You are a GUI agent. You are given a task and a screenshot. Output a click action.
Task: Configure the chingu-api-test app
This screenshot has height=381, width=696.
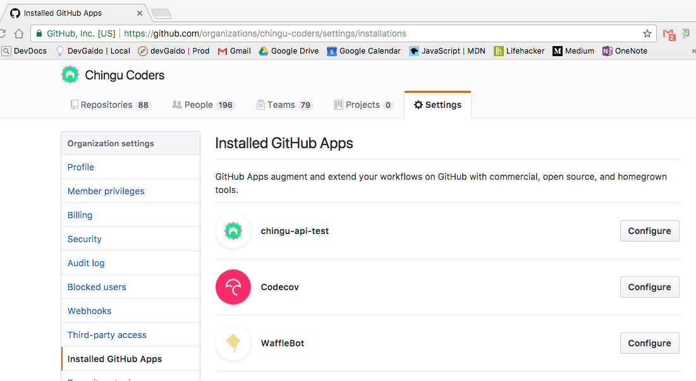pyautogui.click(x=649, y=231)
